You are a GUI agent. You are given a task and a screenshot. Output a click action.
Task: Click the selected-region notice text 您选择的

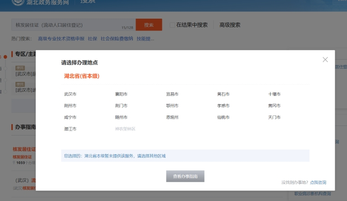coord(115,156)
